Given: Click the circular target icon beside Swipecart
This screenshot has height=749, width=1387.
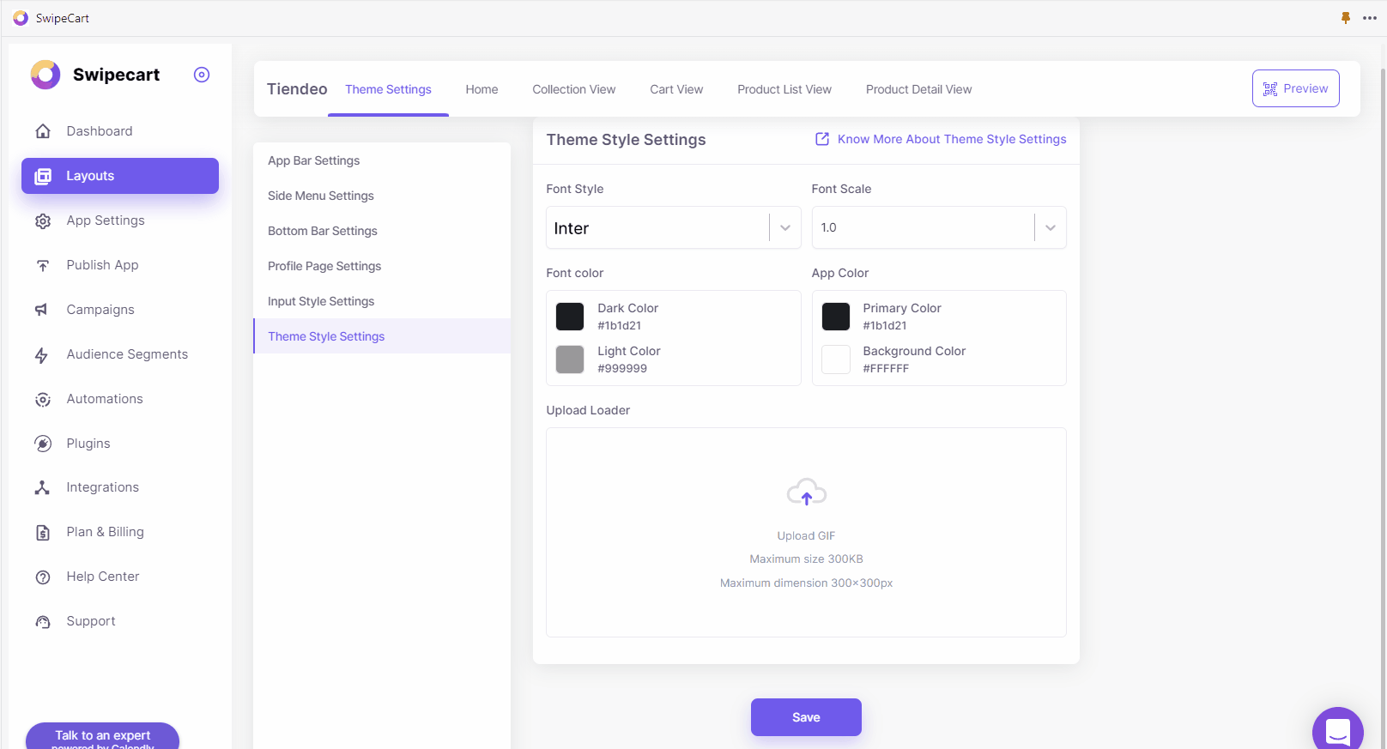Looking at the screenshot, I should [x=202, y=75].
